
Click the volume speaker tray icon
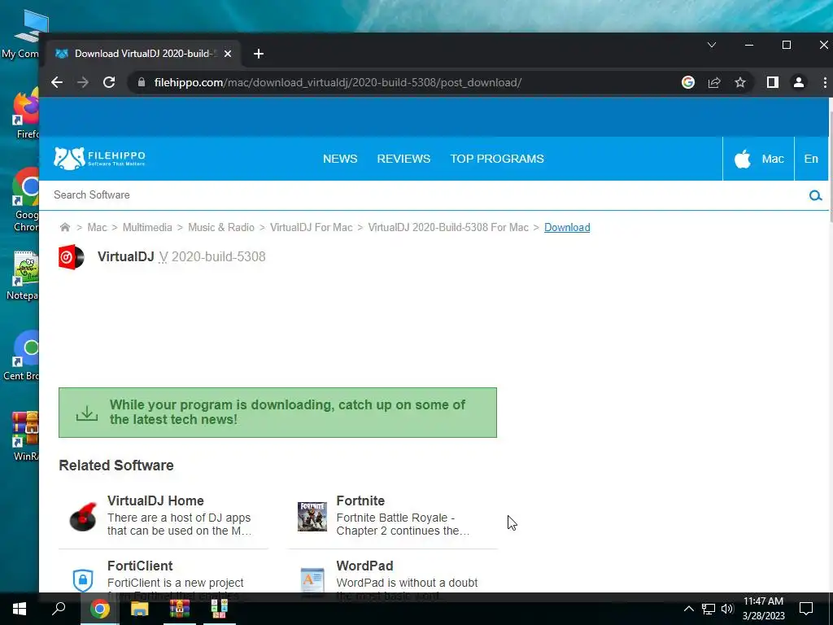click(x=727, y=609)
